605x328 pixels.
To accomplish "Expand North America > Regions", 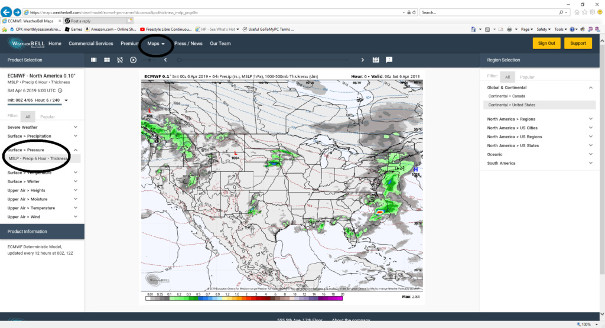I will (539, 119).
